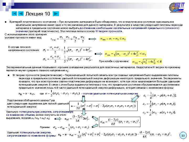Click the organization logo in the top-right corner
The image size is (189, 142).
[x=177, y=7]
